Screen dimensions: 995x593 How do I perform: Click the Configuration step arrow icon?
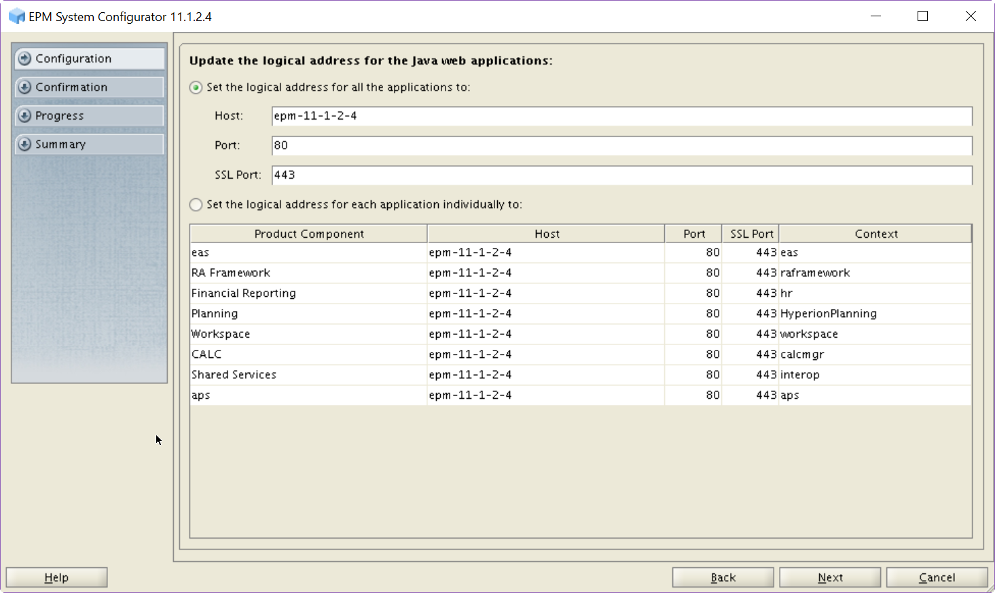click(25, 58)
